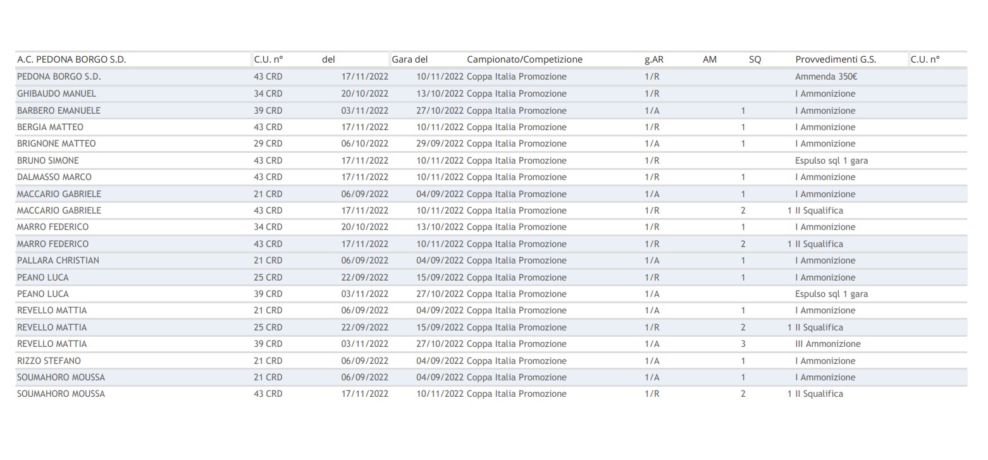Screen dimensions: 988x460
Task: Select the Provvedimenti G.S. column header
Action: pos(836,60)
